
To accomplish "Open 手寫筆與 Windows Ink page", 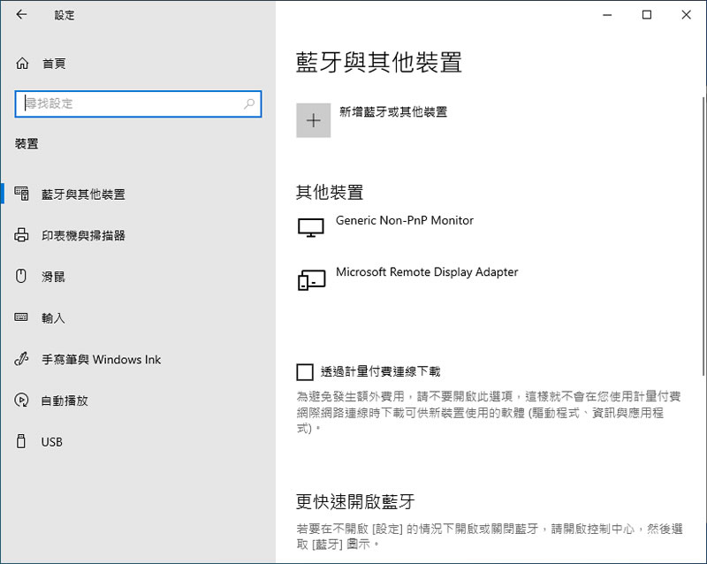I will pos(101,360).
